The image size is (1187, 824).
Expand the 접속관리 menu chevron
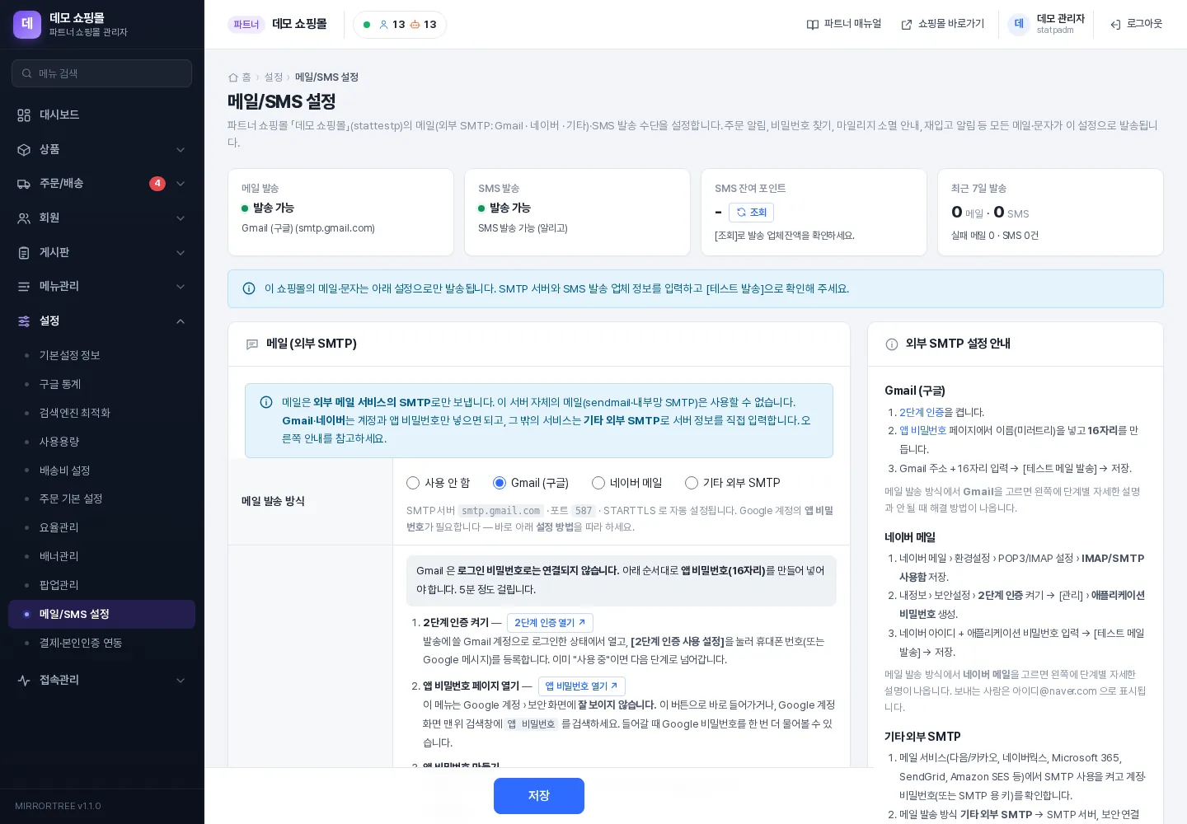point(181,681)
